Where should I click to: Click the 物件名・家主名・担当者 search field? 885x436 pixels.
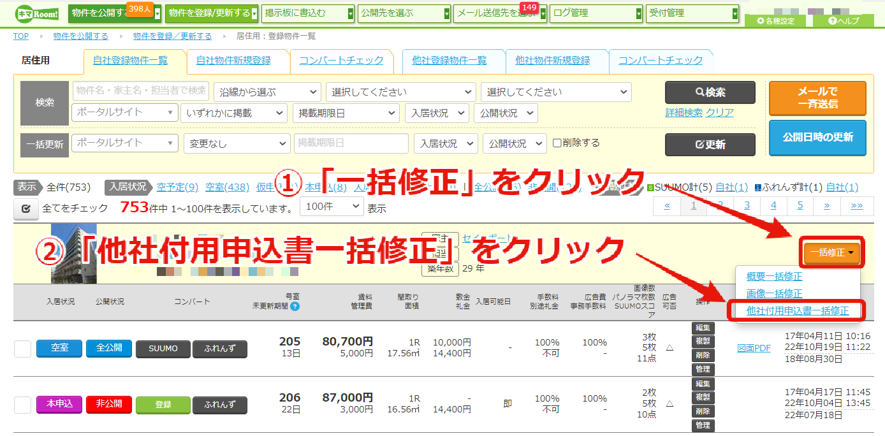141,91
